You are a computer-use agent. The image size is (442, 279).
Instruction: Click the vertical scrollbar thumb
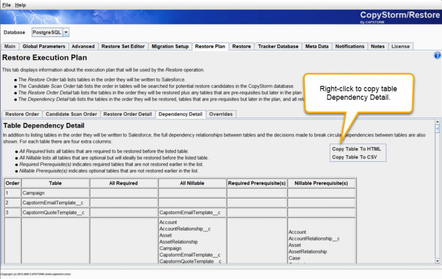(x=437, y=129)
